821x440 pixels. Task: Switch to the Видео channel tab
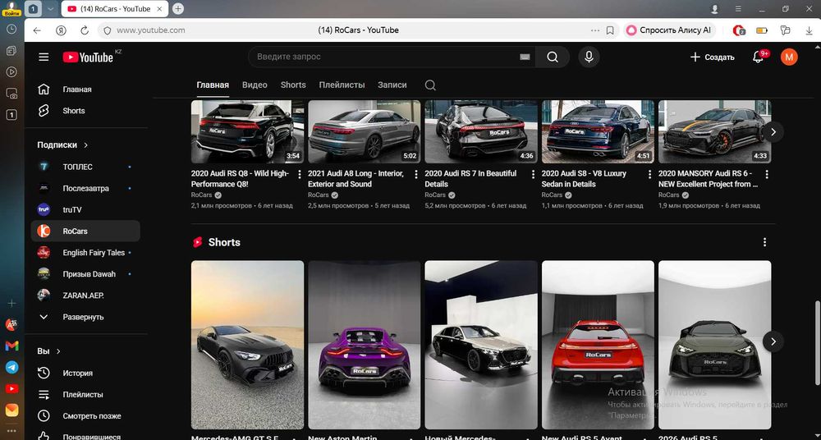click(x=255, y=85)
